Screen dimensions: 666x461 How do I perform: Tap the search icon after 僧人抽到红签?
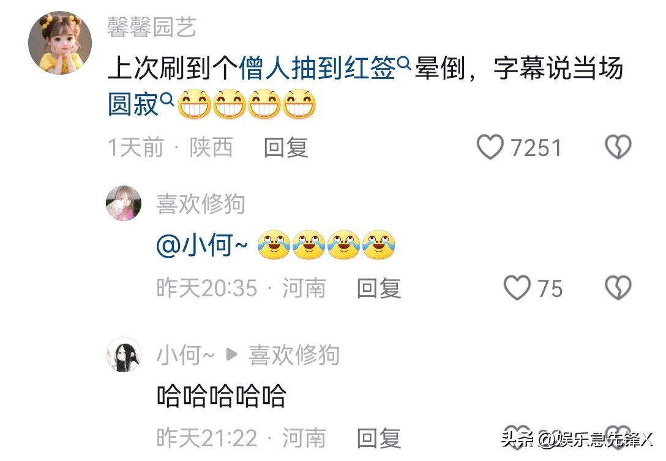click(x=403, y=63)
